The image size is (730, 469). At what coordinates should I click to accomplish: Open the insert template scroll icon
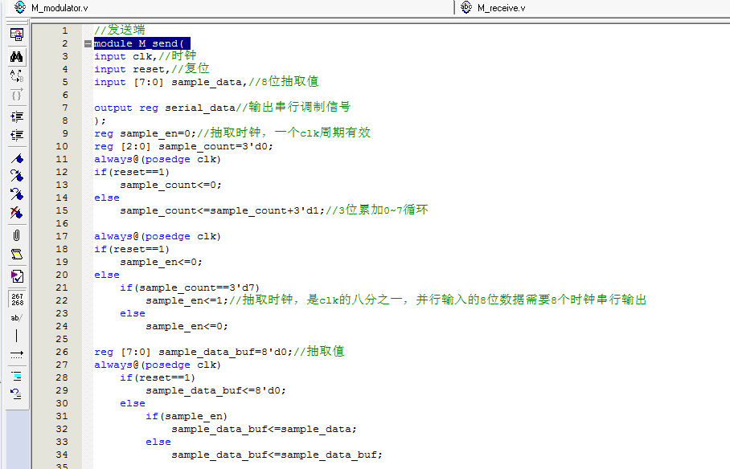pos(17,254)
